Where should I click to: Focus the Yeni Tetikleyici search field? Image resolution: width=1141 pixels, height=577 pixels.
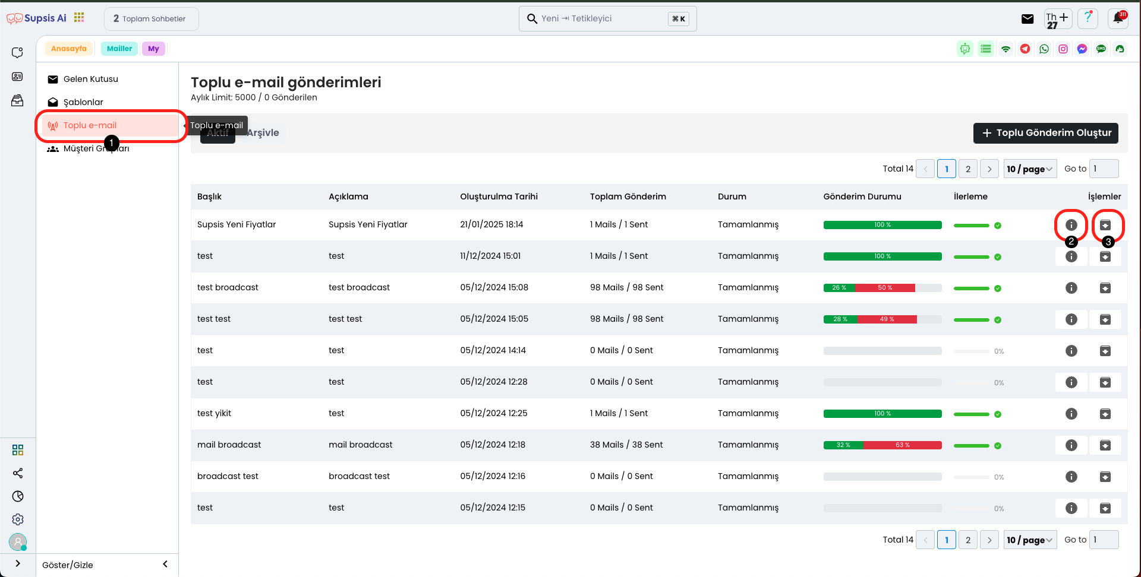pyautogui.click(x=607, y=19)
